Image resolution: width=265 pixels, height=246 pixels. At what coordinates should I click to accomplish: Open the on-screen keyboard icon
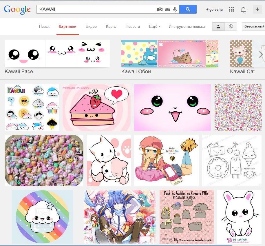pyautogui.click(x=167, y=10)
